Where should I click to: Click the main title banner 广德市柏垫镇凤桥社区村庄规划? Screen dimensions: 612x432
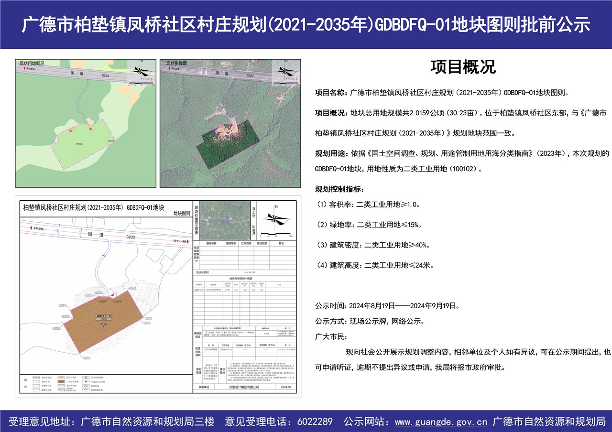point(306,25)
